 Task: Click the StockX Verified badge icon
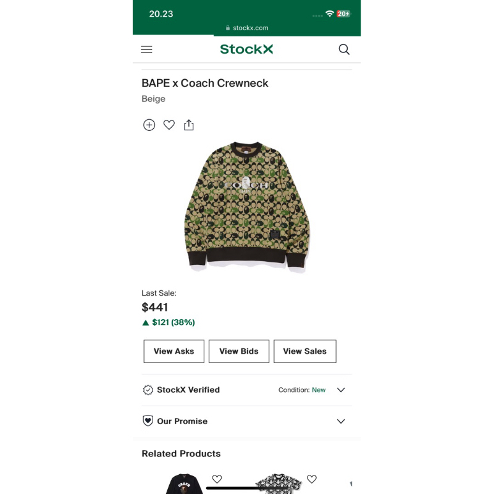pyautogui.click(x=148, y=390)
